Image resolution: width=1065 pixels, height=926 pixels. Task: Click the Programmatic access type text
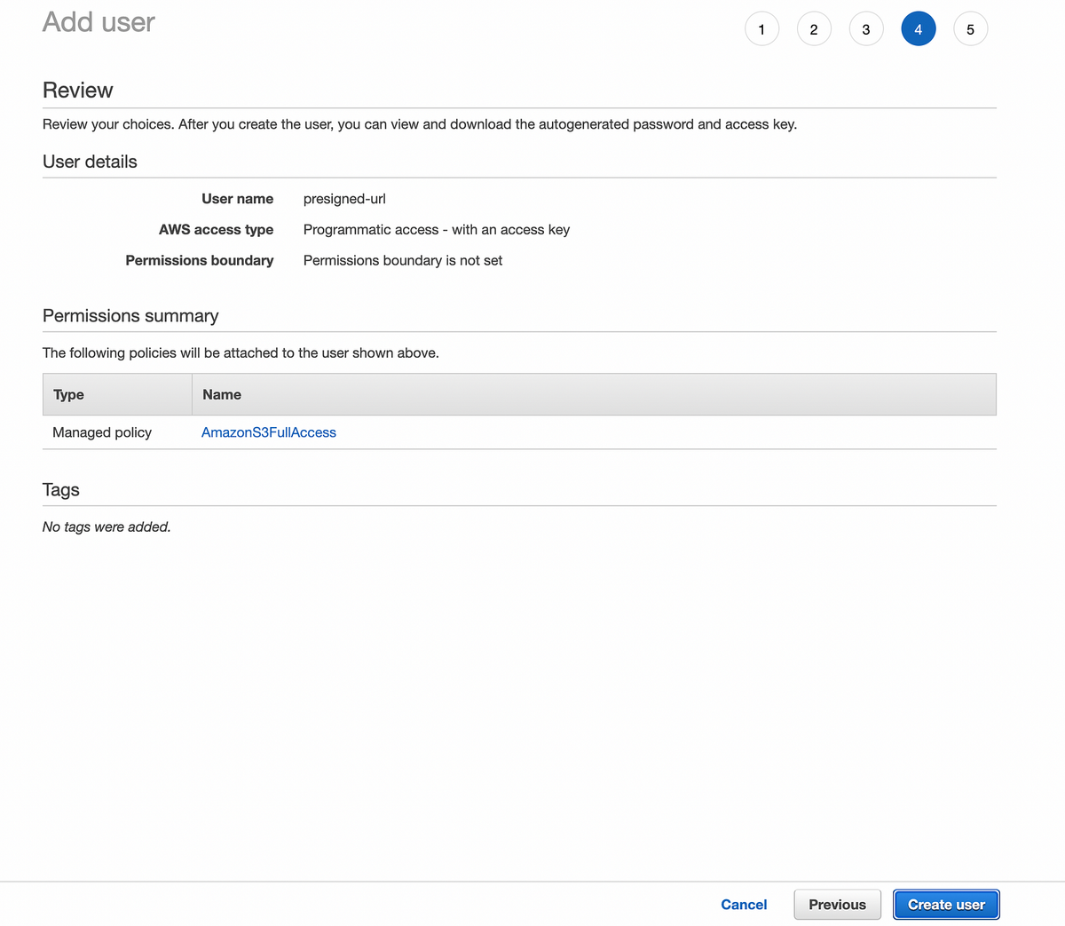click(x=437, y=230)
